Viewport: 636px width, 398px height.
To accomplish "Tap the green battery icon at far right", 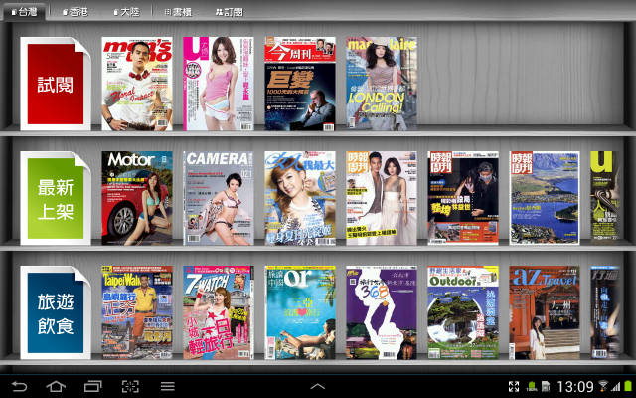I will (x=628, y=387).
